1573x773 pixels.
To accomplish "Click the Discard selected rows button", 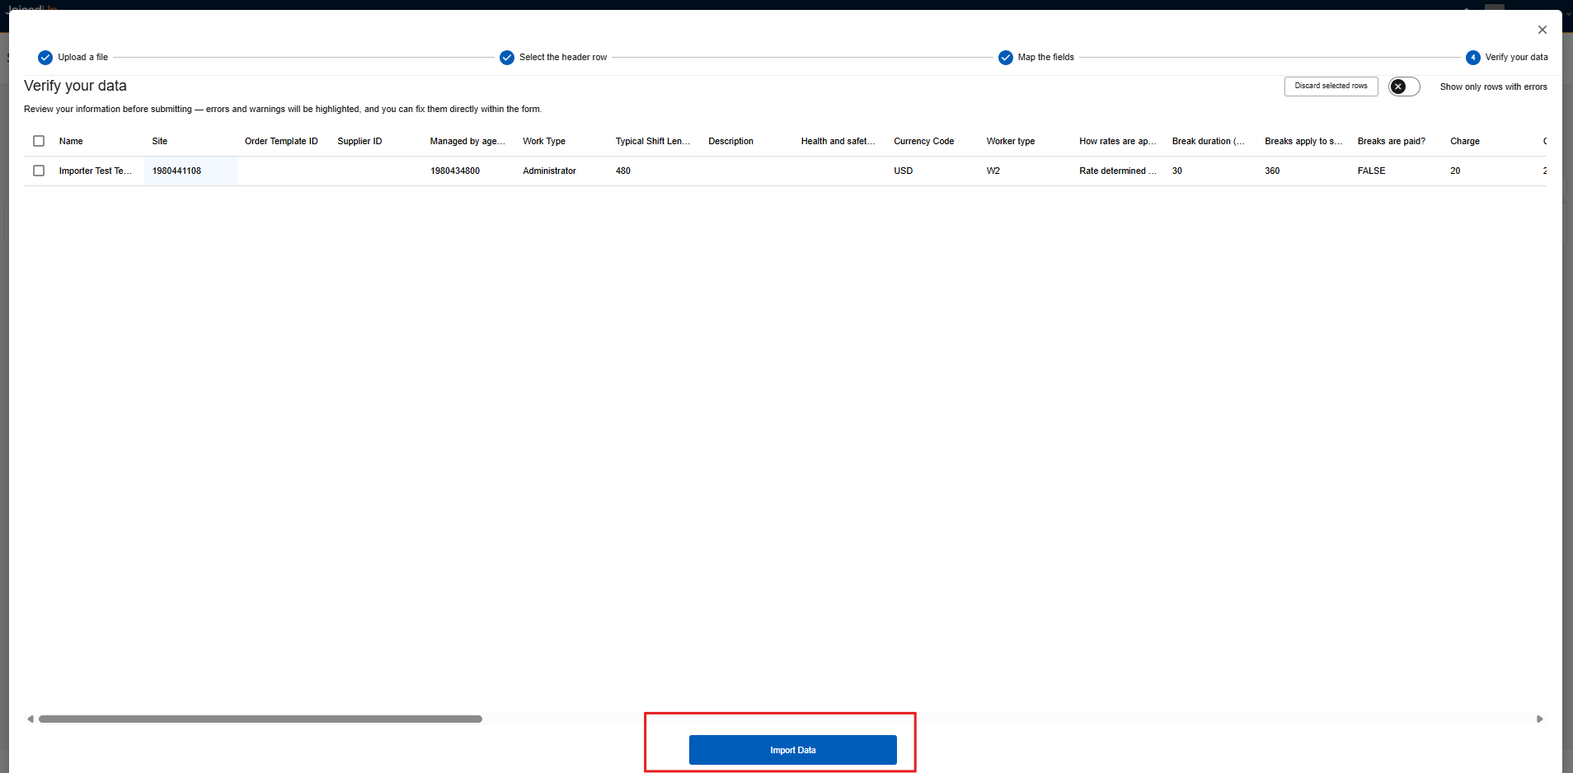I will [1331, 87].
